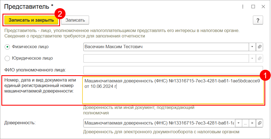Expand the Доверенность dropdown arrow
The height and width of the screenshot is (139, 271).
[x=238, y=123]
